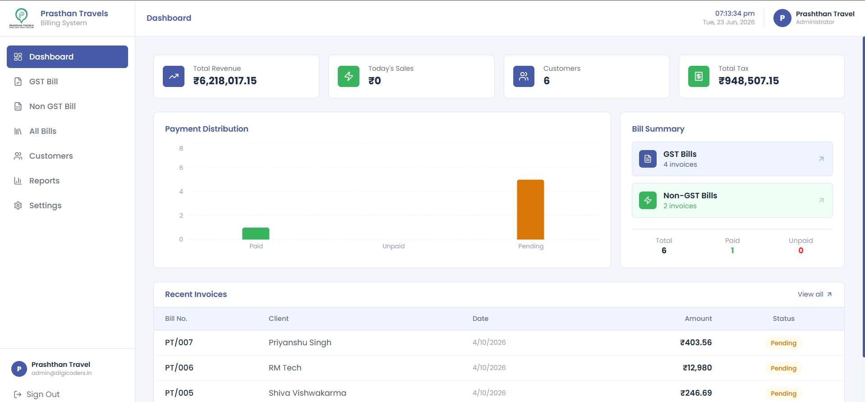Click Pending badge for PT/005
The width and height of the screenshot is (865, 402).
(x=783, y=393)
